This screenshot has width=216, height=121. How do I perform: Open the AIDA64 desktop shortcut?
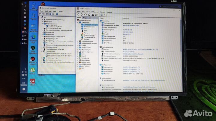[32, 82]
